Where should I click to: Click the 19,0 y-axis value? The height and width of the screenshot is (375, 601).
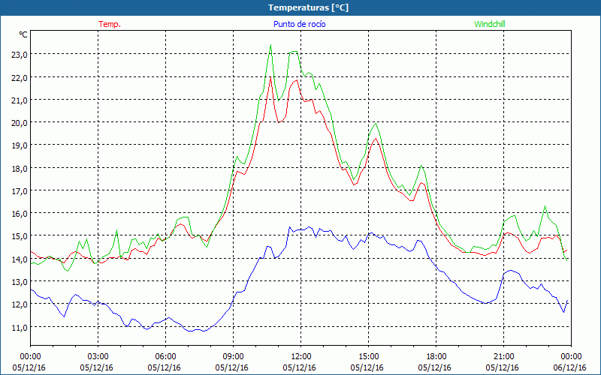pyautogui.click(x=20, y=145)
